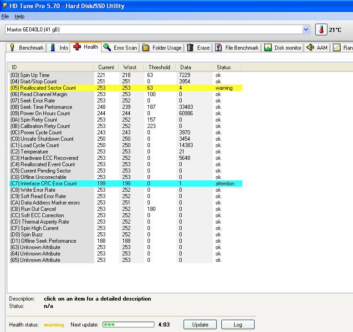The image size is (353, 332).
Task: Select the Run Out Cancel row
Action: tap(126, 209)
